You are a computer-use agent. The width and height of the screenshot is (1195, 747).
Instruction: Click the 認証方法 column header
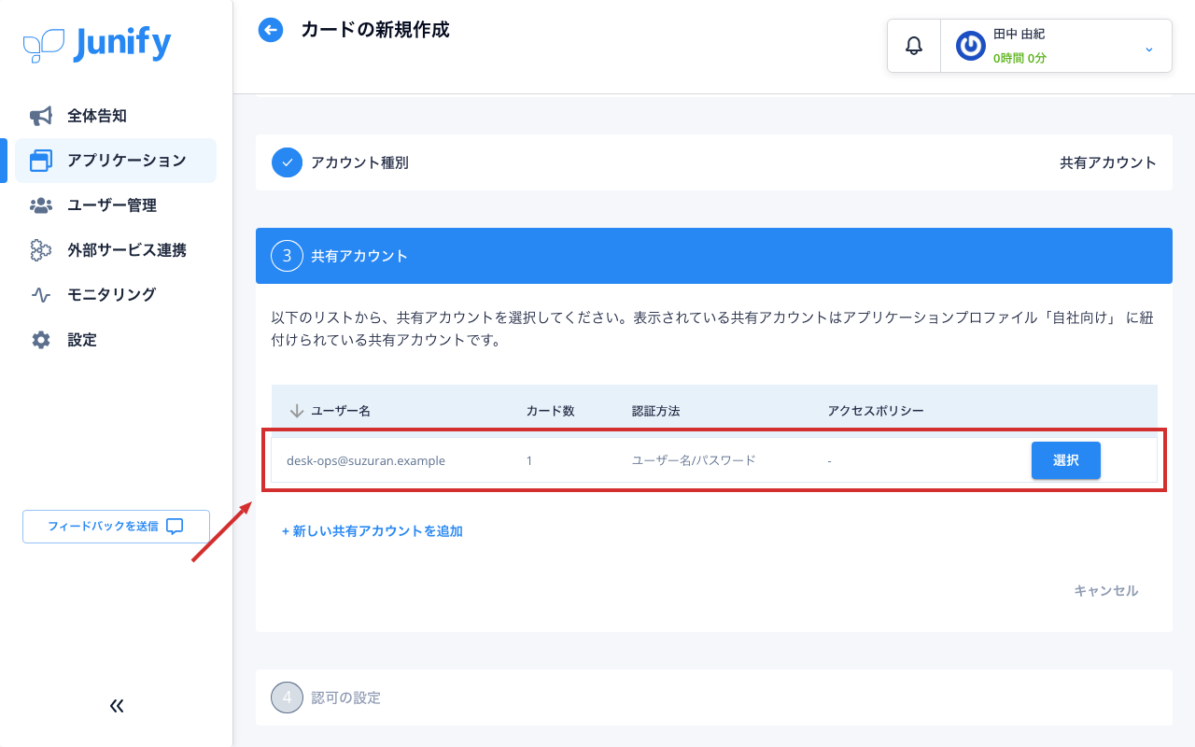tap(655, 411)
